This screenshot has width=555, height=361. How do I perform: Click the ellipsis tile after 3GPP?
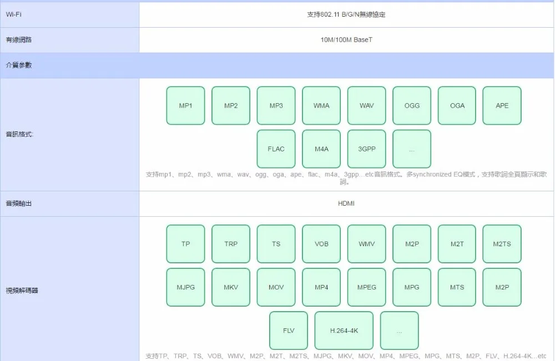(412, 149)
